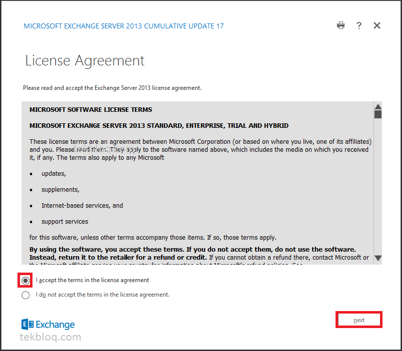The height and width of the screenshot is (351, 402).
Task: Open help with the question mark icon
Action: click(x=359, y=25)
